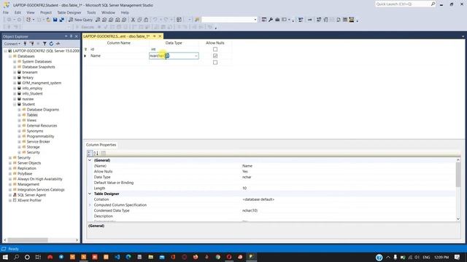This screenshot has width=467, height=262.
Task: Toggle Allow Nulls for Name column
Action: [215, 56]
